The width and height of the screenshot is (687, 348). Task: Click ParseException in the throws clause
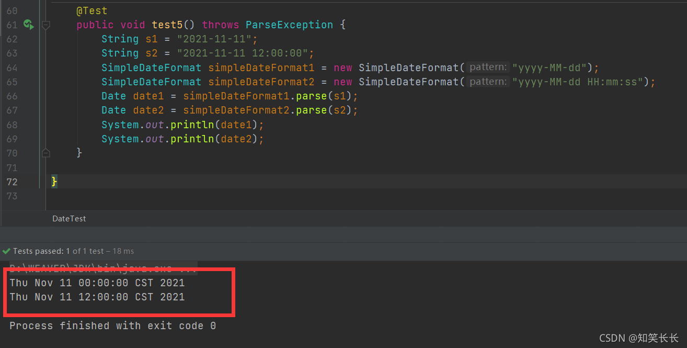pos(289,25)
